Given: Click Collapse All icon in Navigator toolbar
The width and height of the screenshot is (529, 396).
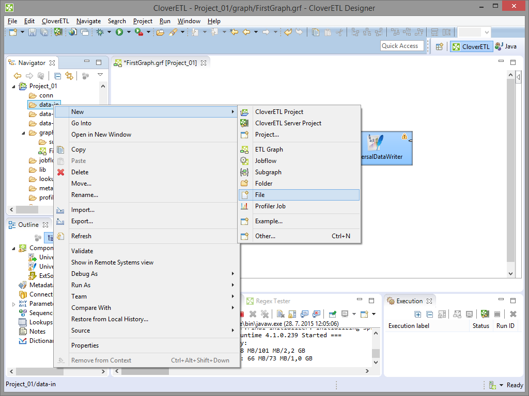Looking at the screenshot, I should point(57,76).
